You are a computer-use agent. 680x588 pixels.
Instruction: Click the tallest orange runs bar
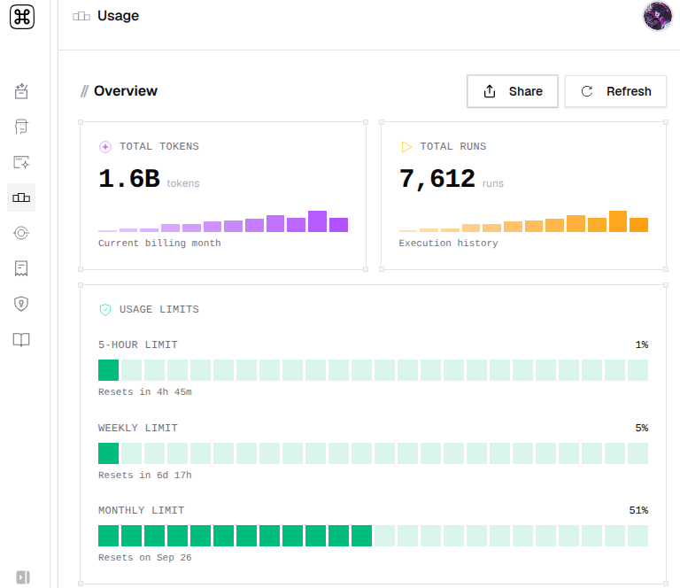click(618, 221)
